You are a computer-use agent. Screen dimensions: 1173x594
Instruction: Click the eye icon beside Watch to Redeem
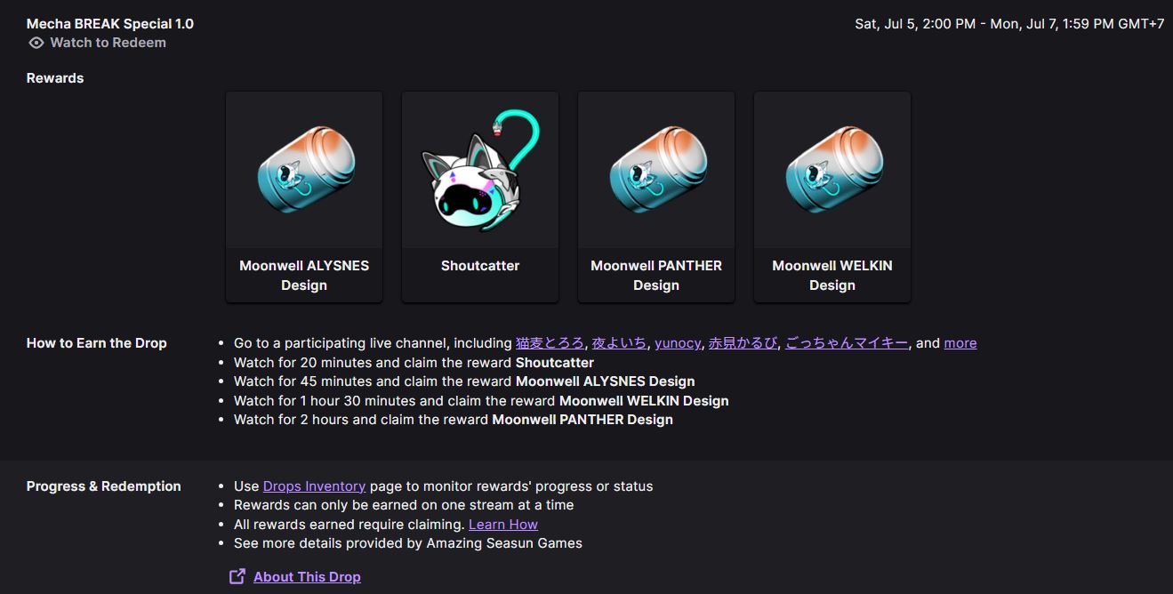coord(36,43)
